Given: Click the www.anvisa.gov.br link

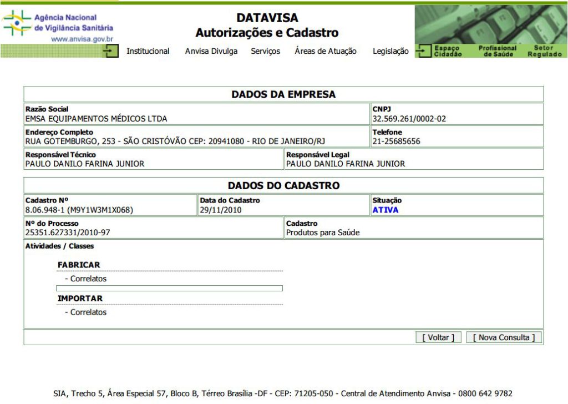Looking at the screenshot, I should [x=82, y=39].
